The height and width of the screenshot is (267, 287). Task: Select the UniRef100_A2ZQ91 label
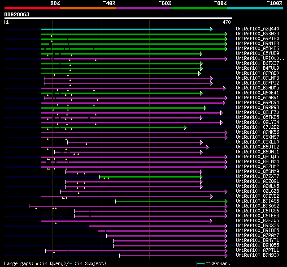tap(257, 182)
